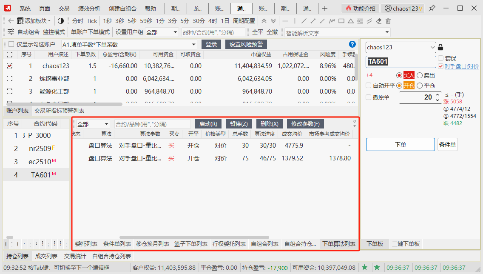Click the 暂停(Z) button

[x=239, y=124]
